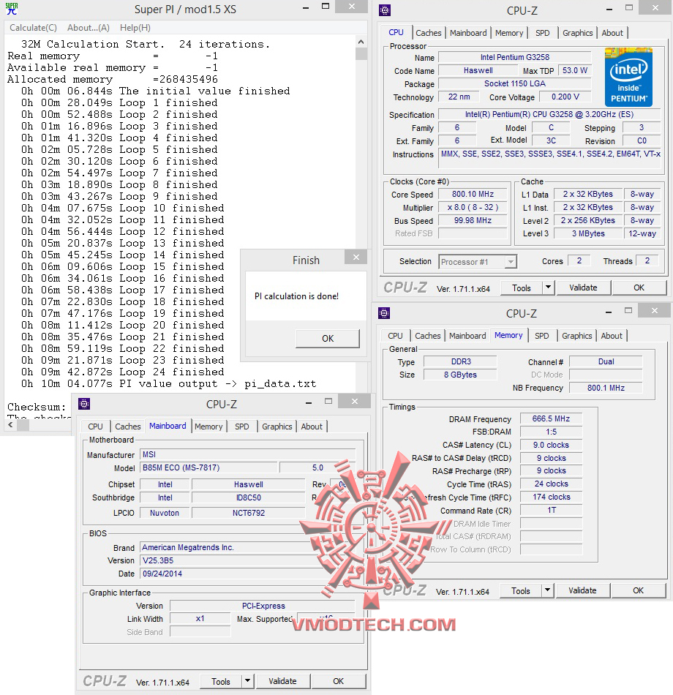Image resolution: width=673 pixels, height=695 pixels.
Task: Open the Calculate(C) menu in Super PI
Action: tap(33, 28)
